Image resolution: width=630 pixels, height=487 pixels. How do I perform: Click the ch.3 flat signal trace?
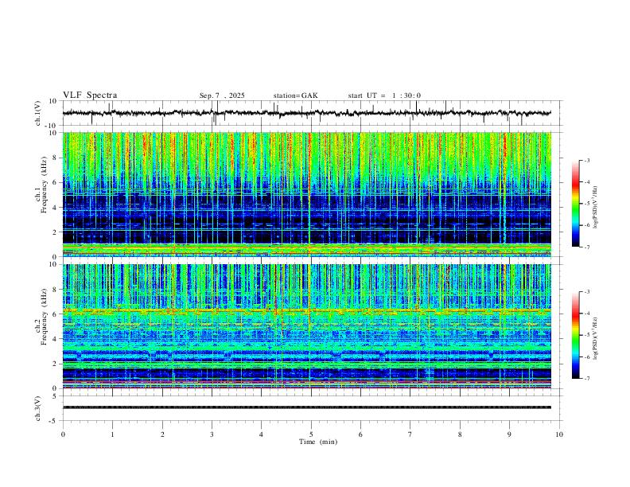306,407
